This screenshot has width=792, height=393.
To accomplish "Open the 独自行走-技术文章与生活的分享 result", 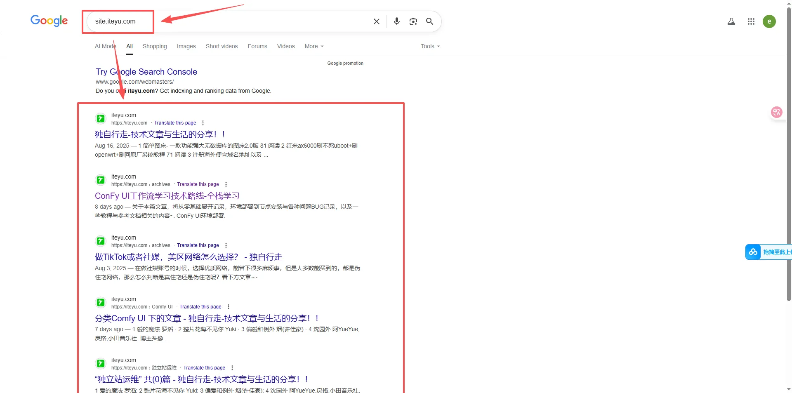I will 160,134.
